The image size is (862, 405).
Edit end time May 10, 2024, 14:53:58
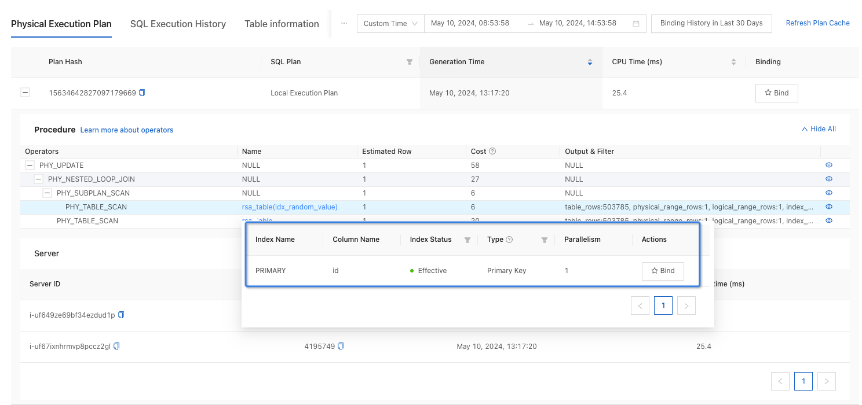pyautogui.click(x=578, y=23)
